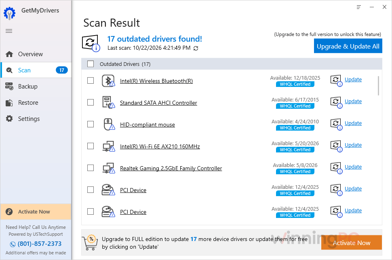This screenshot has height=260, width=392.
Task: Click Update link for Intel Wireless Bluetooth
Action: 353,80
